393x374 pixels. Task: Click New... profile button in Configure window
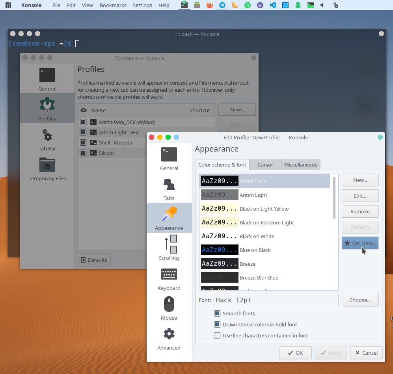coord(237,110)
